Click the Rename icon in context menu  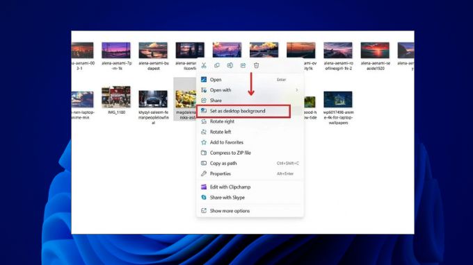(230, 65)
